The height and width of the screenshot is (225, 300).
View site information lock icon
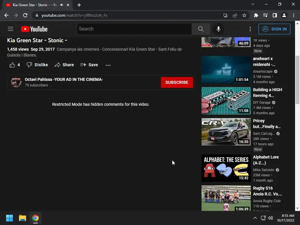pos(37,15)
